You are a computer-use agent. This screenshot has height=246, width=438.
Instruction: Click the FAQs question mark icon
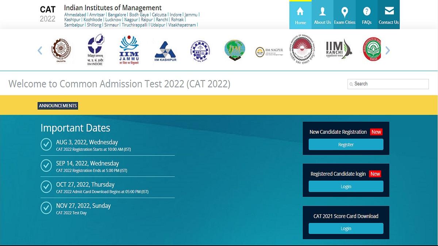click(366, 12)
